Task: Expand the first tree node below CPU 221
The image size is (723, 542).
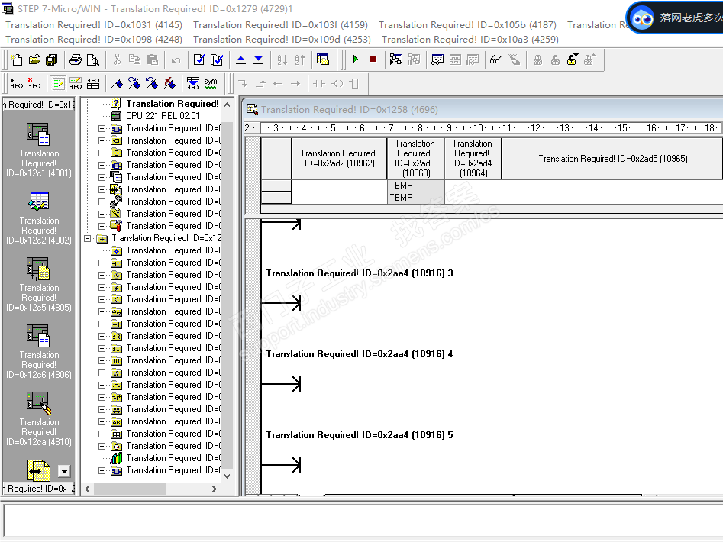Action: pos(102,128)
